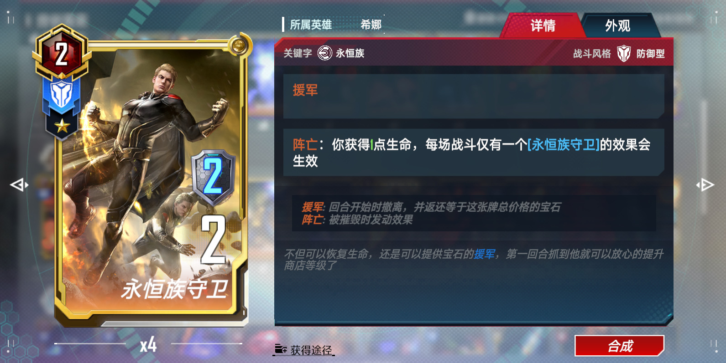The height and width of the screenshot is (363, 726).
Task: Tap the hero name 希娜
Action: coord(371,25)
